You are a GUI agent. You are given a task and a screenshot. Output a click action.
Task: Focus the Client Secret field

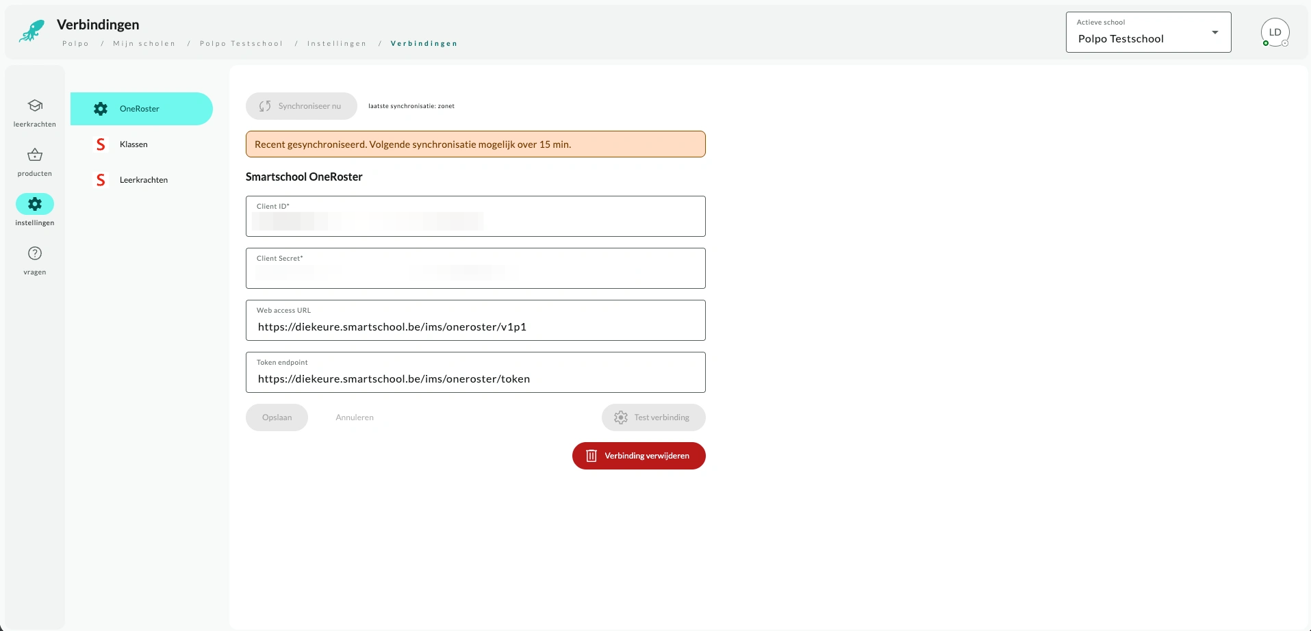(x=476, y=268)
